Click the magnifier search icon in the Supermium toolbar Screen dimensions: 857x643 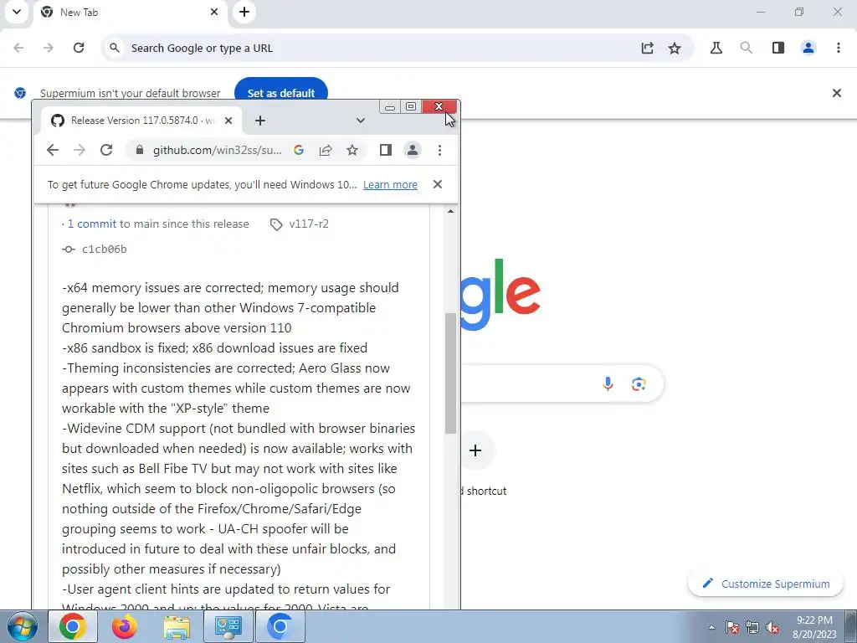coord(746,48)
